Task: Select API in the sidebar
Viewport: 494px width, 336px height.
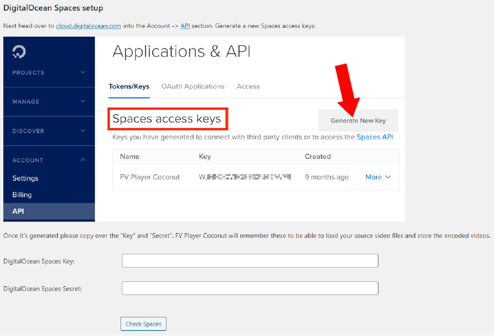Action: 49,211
